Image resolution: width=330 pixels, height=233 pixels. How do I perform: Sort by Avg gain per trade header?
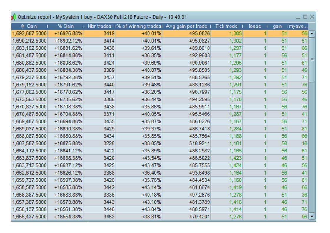(x=186, y=26)
